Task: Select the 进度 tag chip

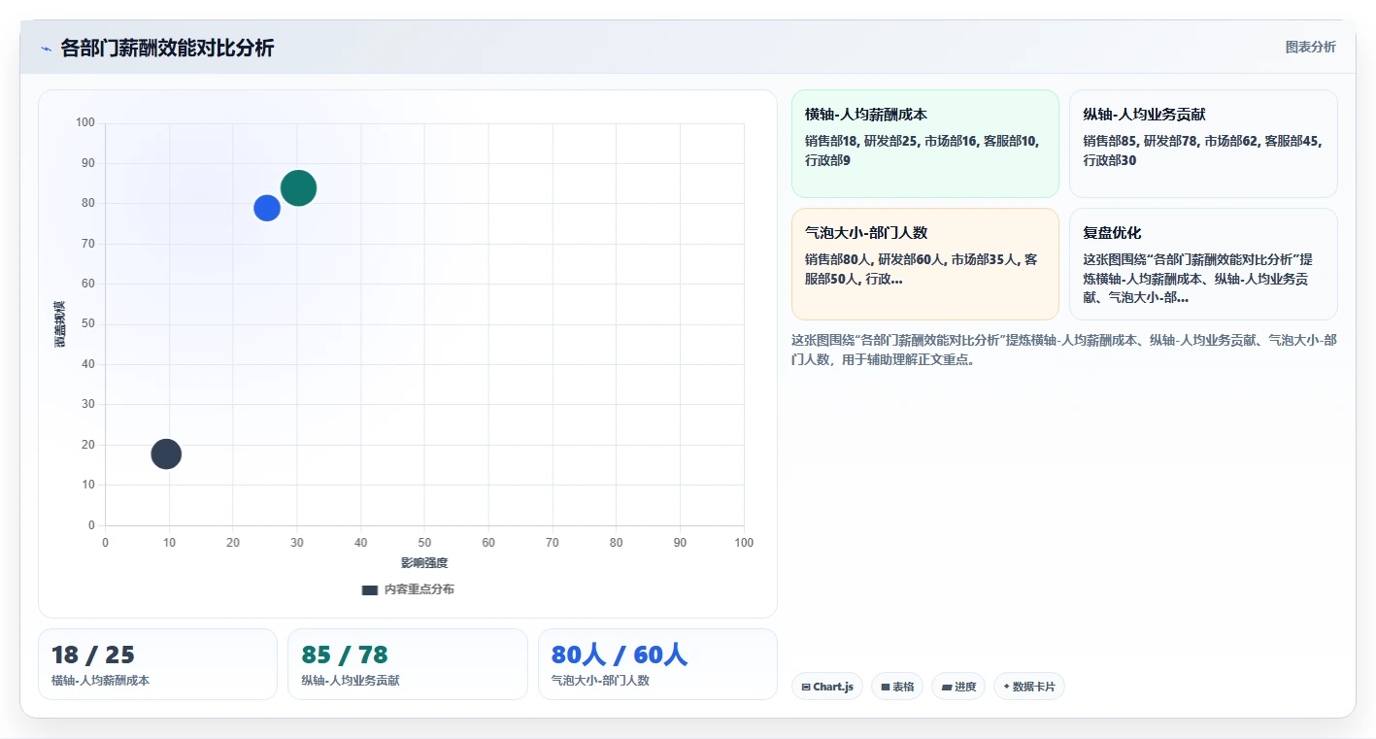Action: (x=958, y=687)
